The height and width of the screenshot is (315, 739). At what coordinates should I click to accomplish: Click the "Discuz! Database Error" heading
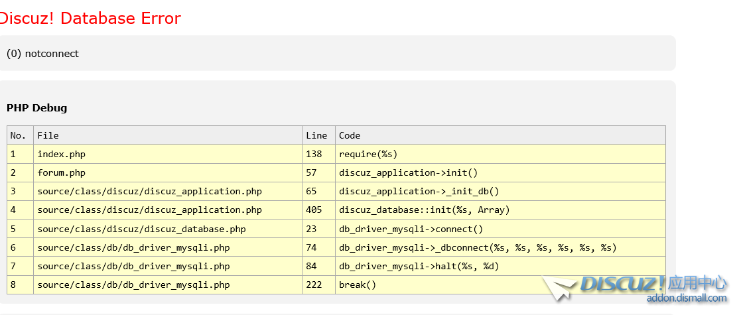[x=90, y=19]
